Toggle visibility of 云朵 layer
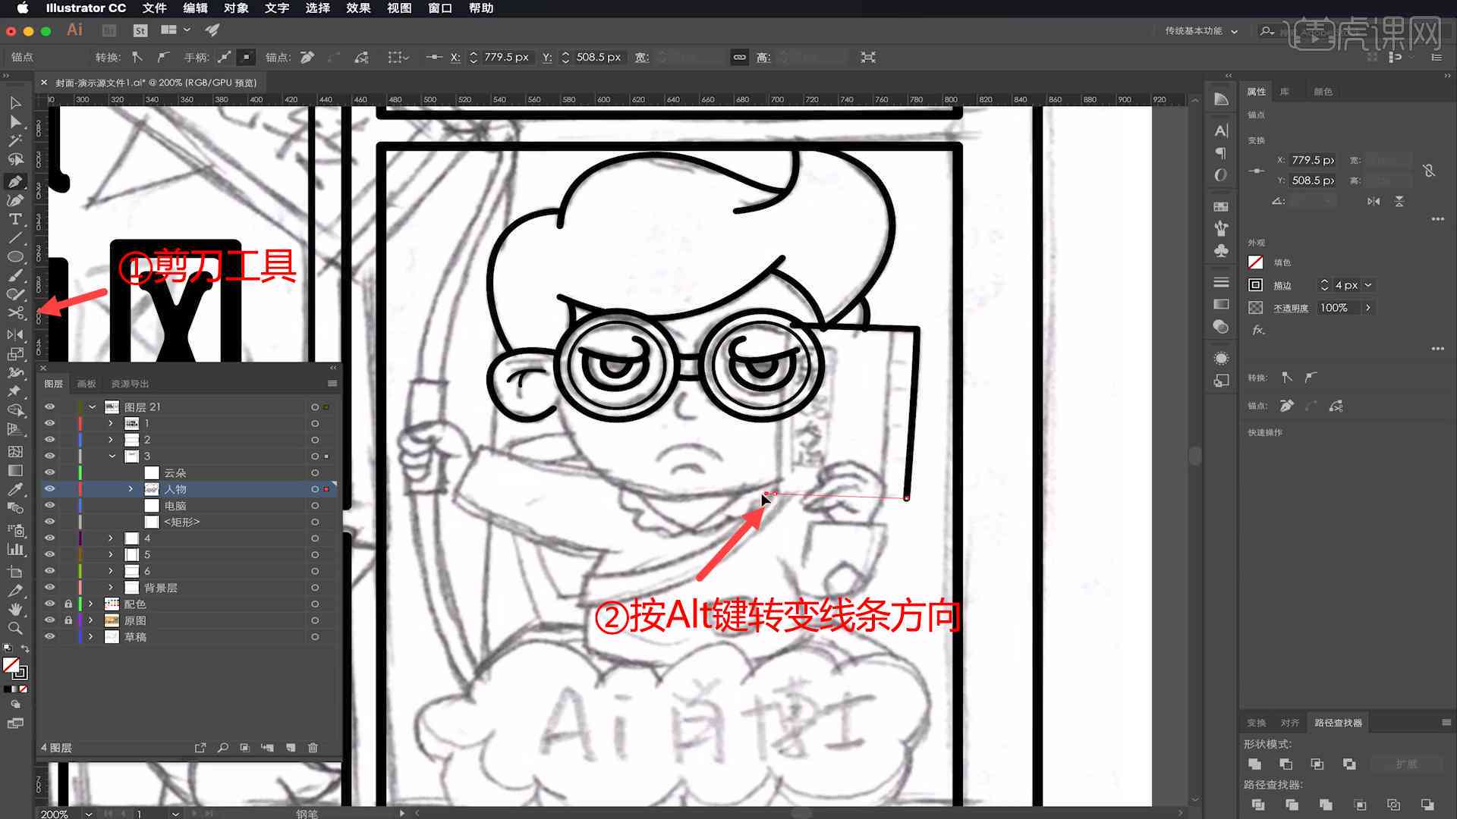This screenshot has height=819, width=1457. pos(49,472)
